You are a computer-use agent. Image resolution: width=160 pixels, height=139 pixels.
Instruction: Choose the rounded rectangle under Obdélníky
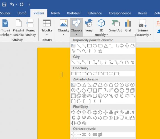(x=79, y=74)
